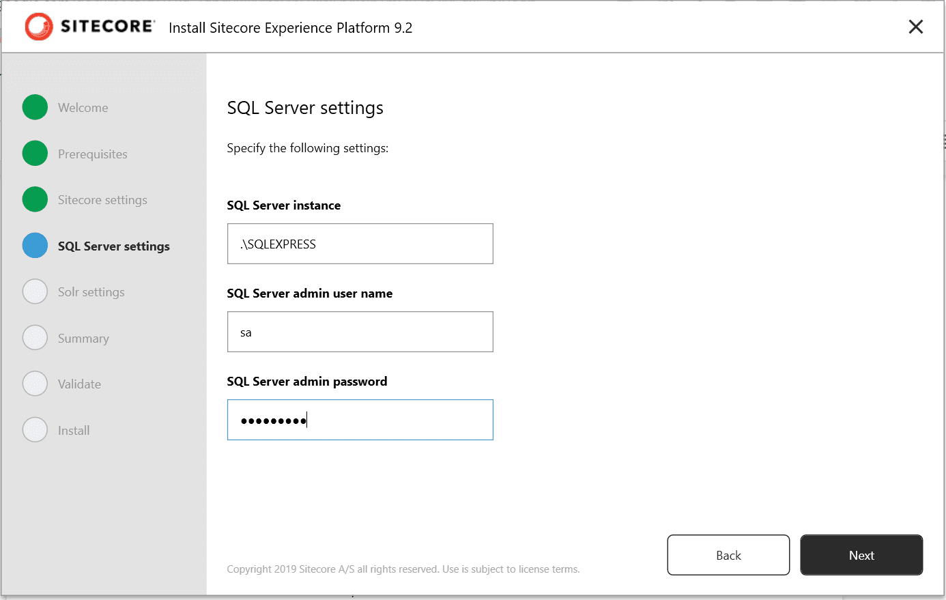The height and width of the screenshot is (600, 946).
Task: Focus the SQL Server instance field
Action: click(x=360, y=244)
